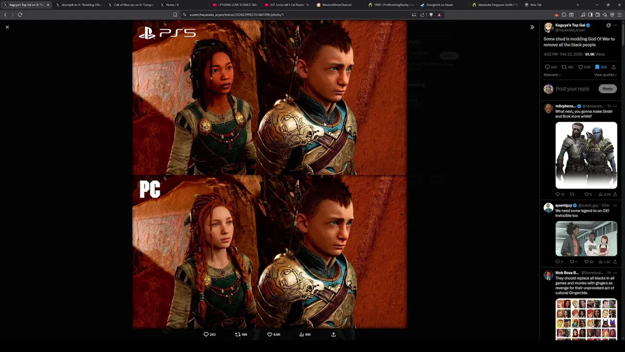The height and width of the screenshot is (352, 625).
Task: Click the sidebar replies scrollbar
Action: (623, 34)
